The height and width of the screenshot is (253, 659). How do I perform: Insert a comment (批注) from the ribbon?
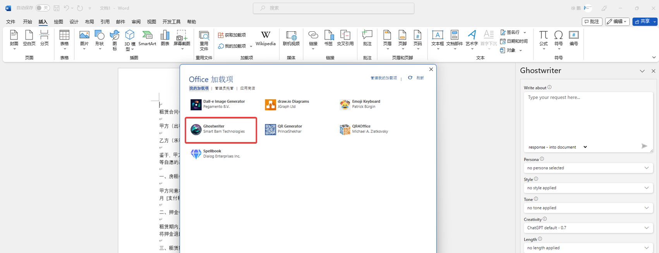coord(367,38)
